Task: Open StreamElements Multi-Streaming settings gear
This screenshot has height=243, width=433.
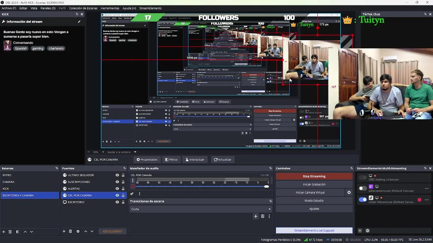Action: [x=368, y=231]
